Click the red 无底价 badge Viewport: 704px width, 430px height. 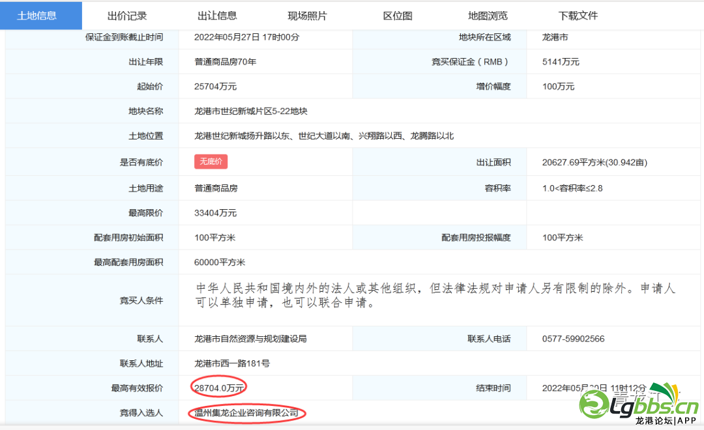click(x=211, y=162)
